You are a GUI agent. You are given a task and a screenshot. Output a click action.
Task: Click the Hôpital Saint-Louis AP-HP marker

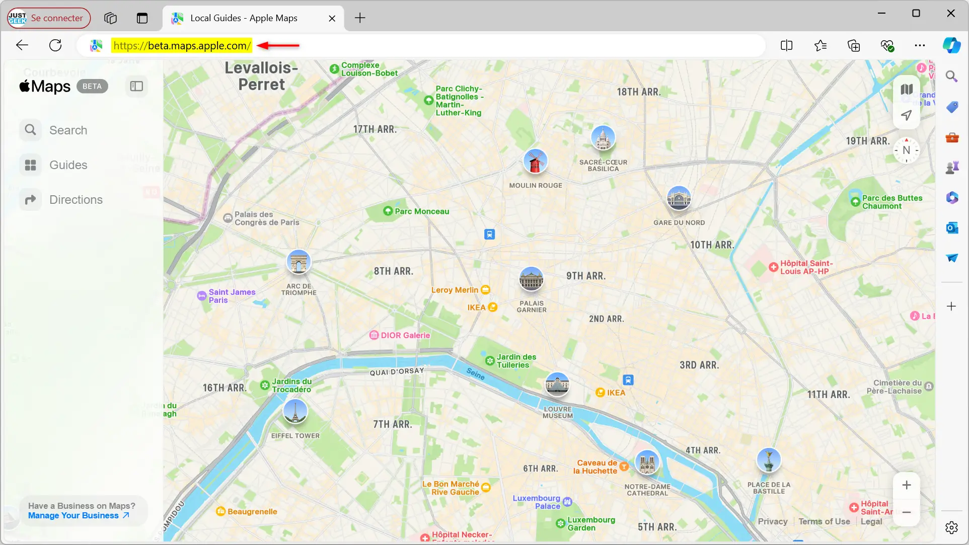773,267
